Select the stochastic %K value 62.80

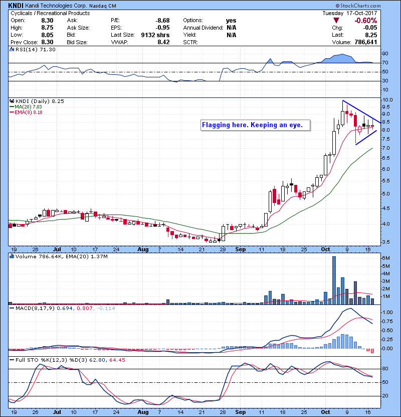pyautogui.click(x=97, y=360)
